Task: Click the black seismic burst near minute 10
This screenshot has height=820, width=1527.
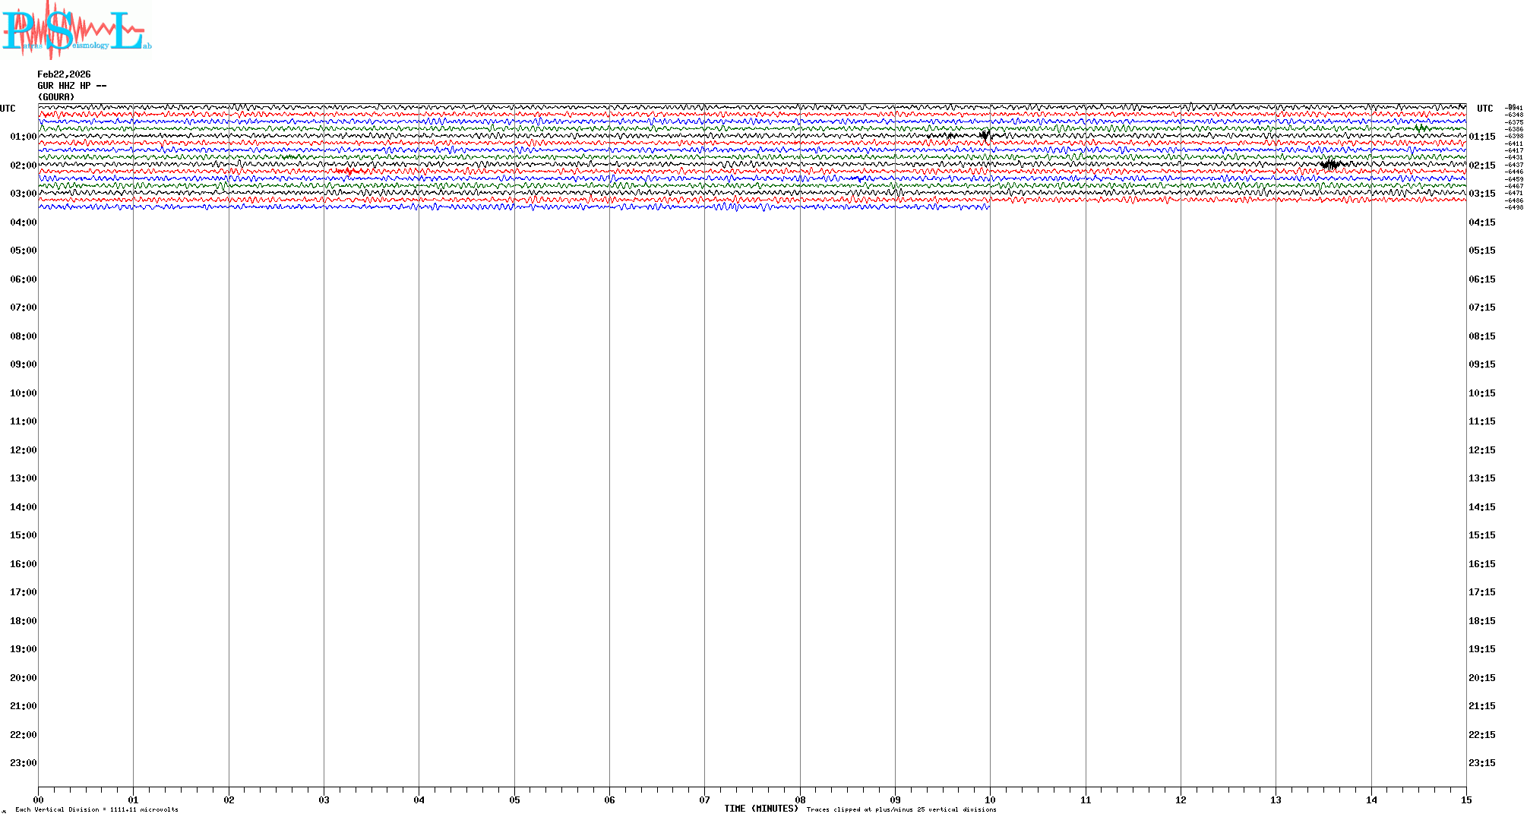Action: click(x=985, y=136)
